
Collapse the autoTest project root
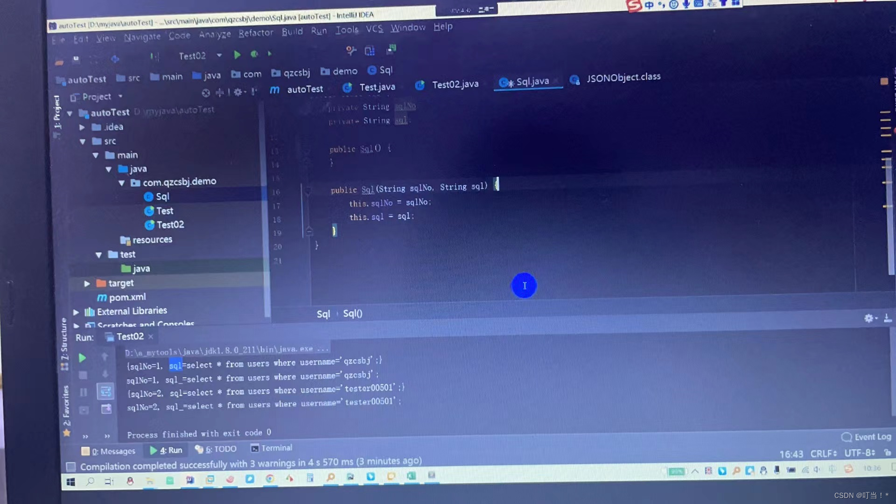[x=70, y=113]
